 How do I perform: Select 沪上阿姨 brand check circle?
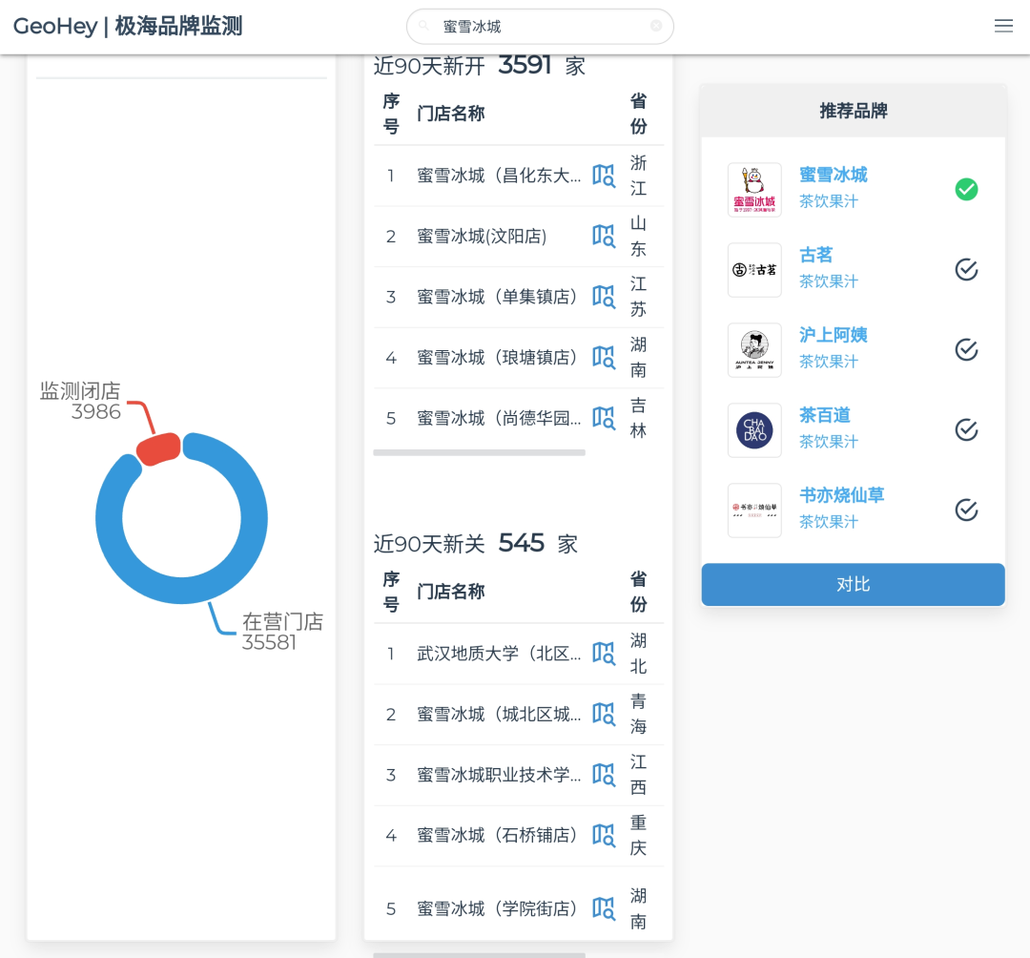(x=966, y=350)
